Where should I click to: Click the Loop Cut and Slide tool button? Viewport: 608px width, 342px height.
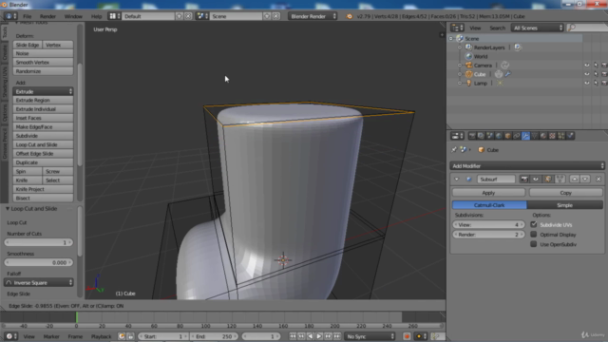pyautogui.click(x=43, y=144)
